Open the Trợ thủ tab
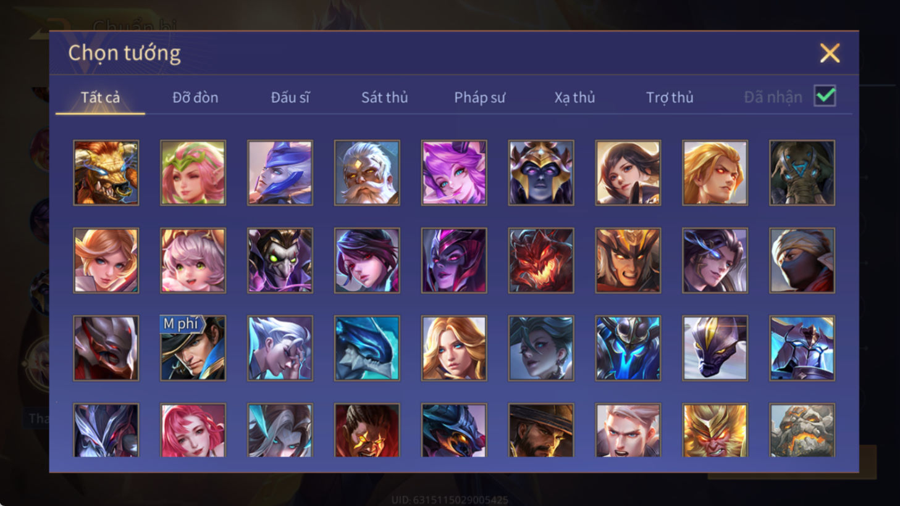This screenshot has width=900, height=506. tap(670, 97)
